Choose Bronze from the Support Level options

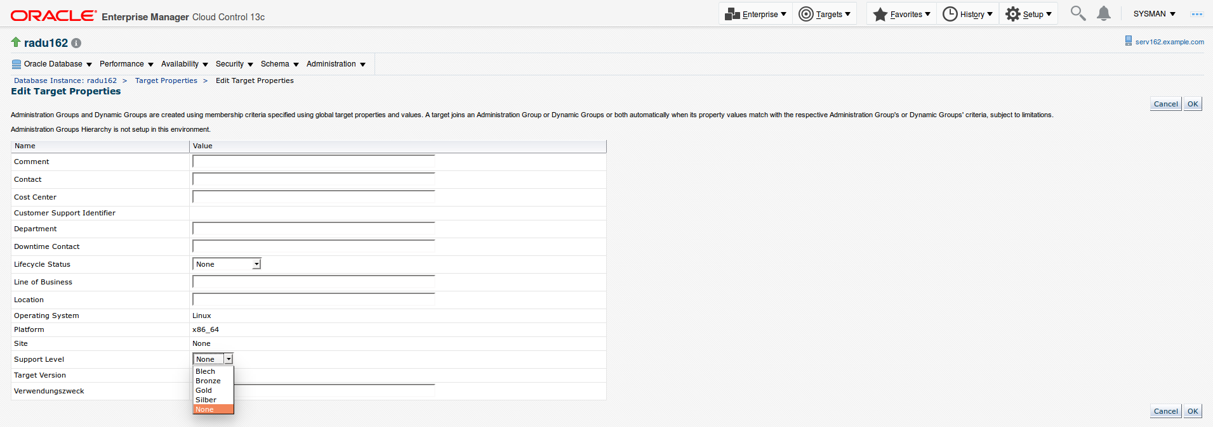208,381
